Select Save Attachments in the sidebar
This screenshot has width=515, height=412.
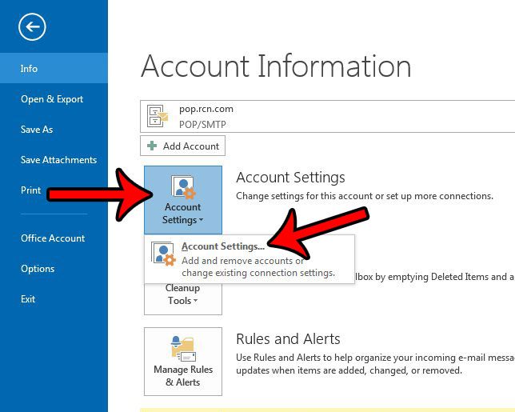(x=58, y=160)
